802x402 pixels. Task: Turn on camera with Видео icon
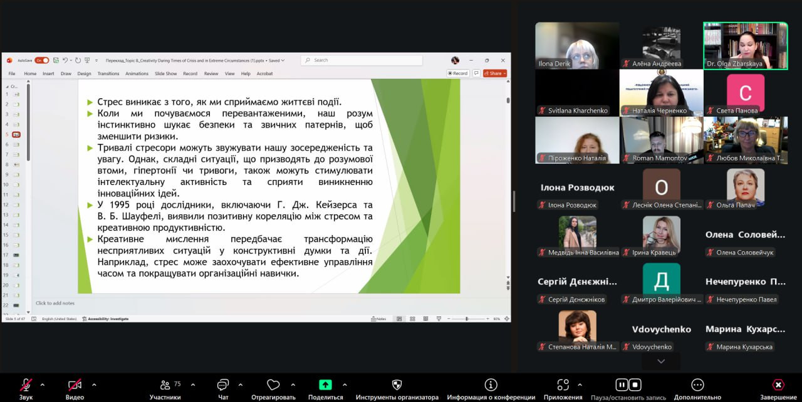(75, 384)
